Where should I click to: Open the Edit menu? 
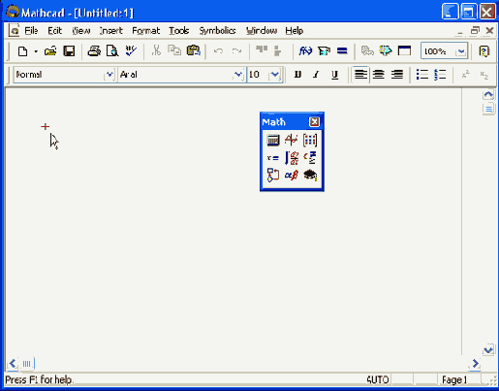54,31
